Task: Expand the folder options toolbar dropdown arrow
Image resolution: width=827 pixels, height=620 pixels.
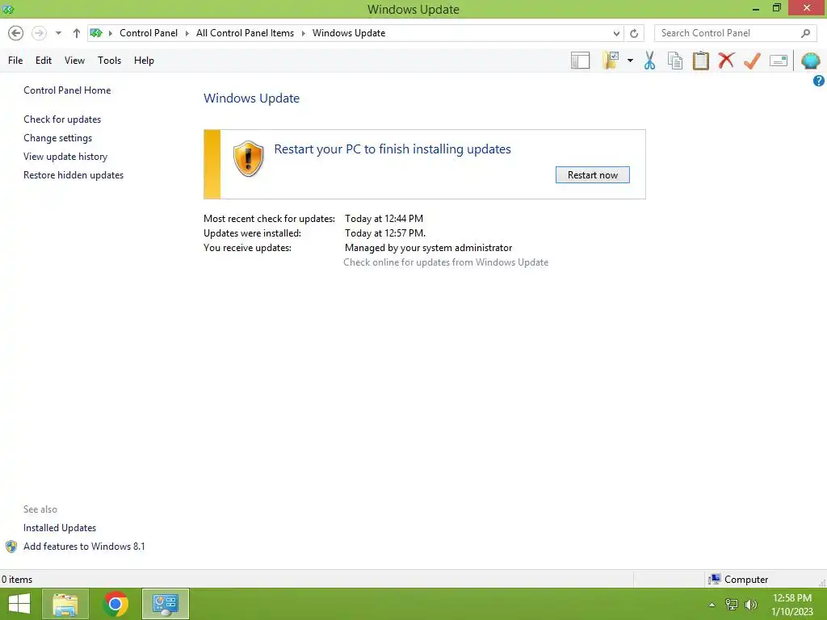Action: (x=630, y=61)
